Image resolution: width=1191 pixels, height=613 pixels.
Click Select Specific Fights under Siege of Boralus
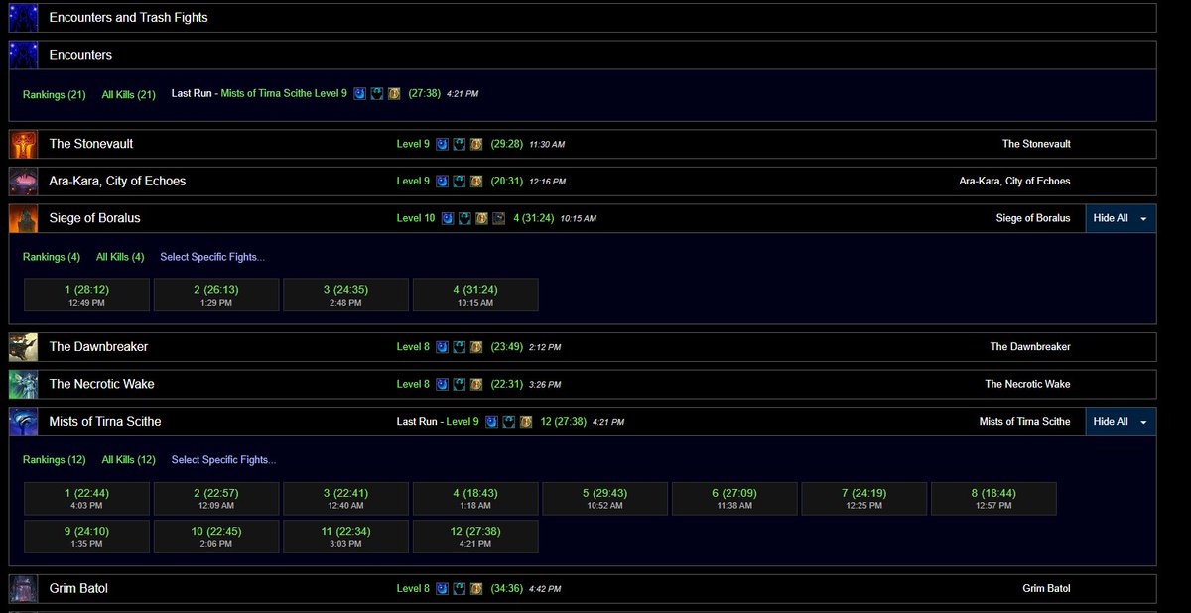click(212, 257)
